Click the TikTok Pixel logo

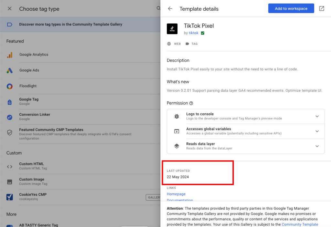point(172,29)
